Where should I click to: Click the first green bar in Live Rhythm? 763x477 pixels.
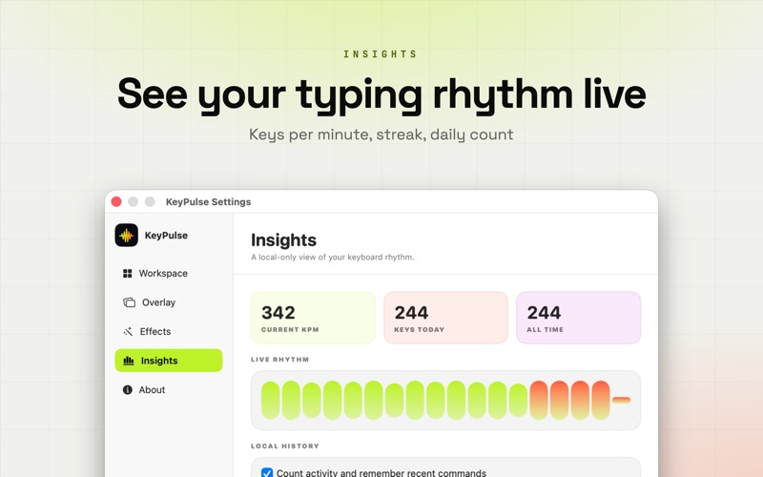click(x=271, y=400)
